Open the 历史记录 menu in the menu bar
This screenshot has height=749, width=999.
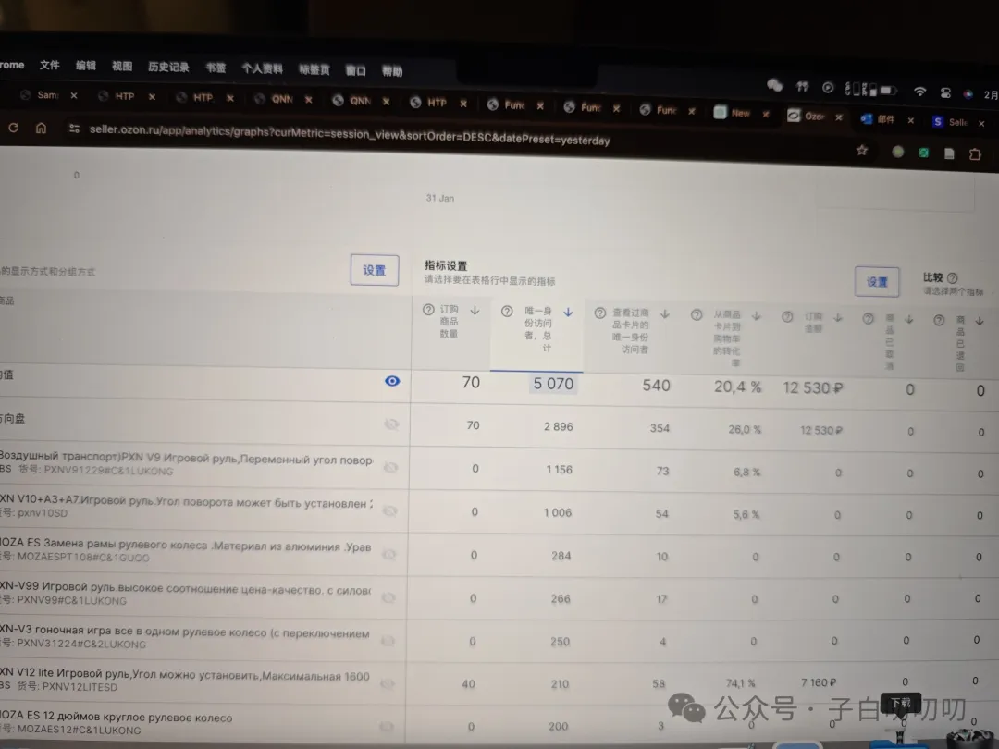click(168, 67)
